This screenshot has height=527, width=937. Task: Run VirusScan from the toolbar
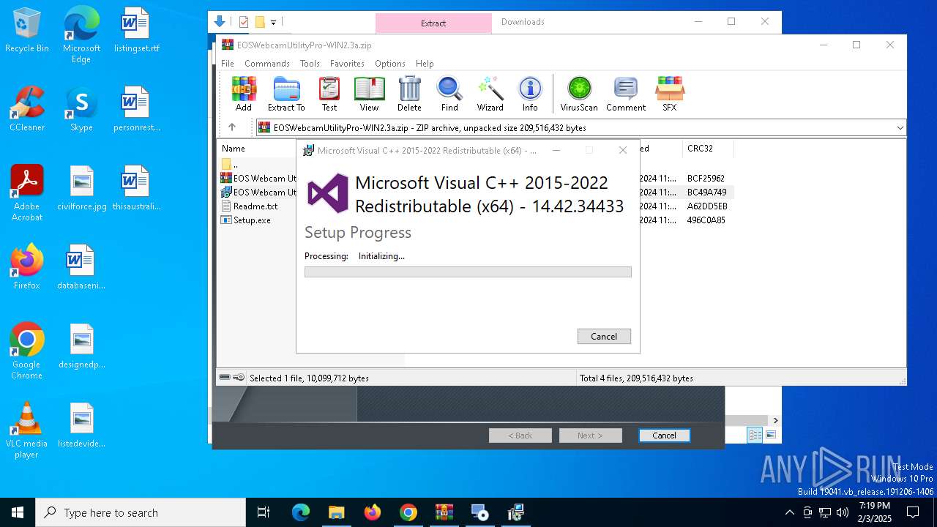579,94
